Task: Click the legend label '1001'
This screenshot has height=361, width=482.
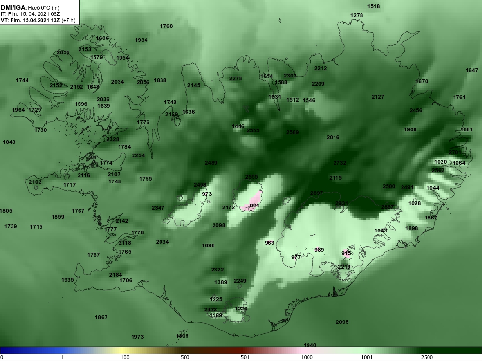Action: [367, 357]
